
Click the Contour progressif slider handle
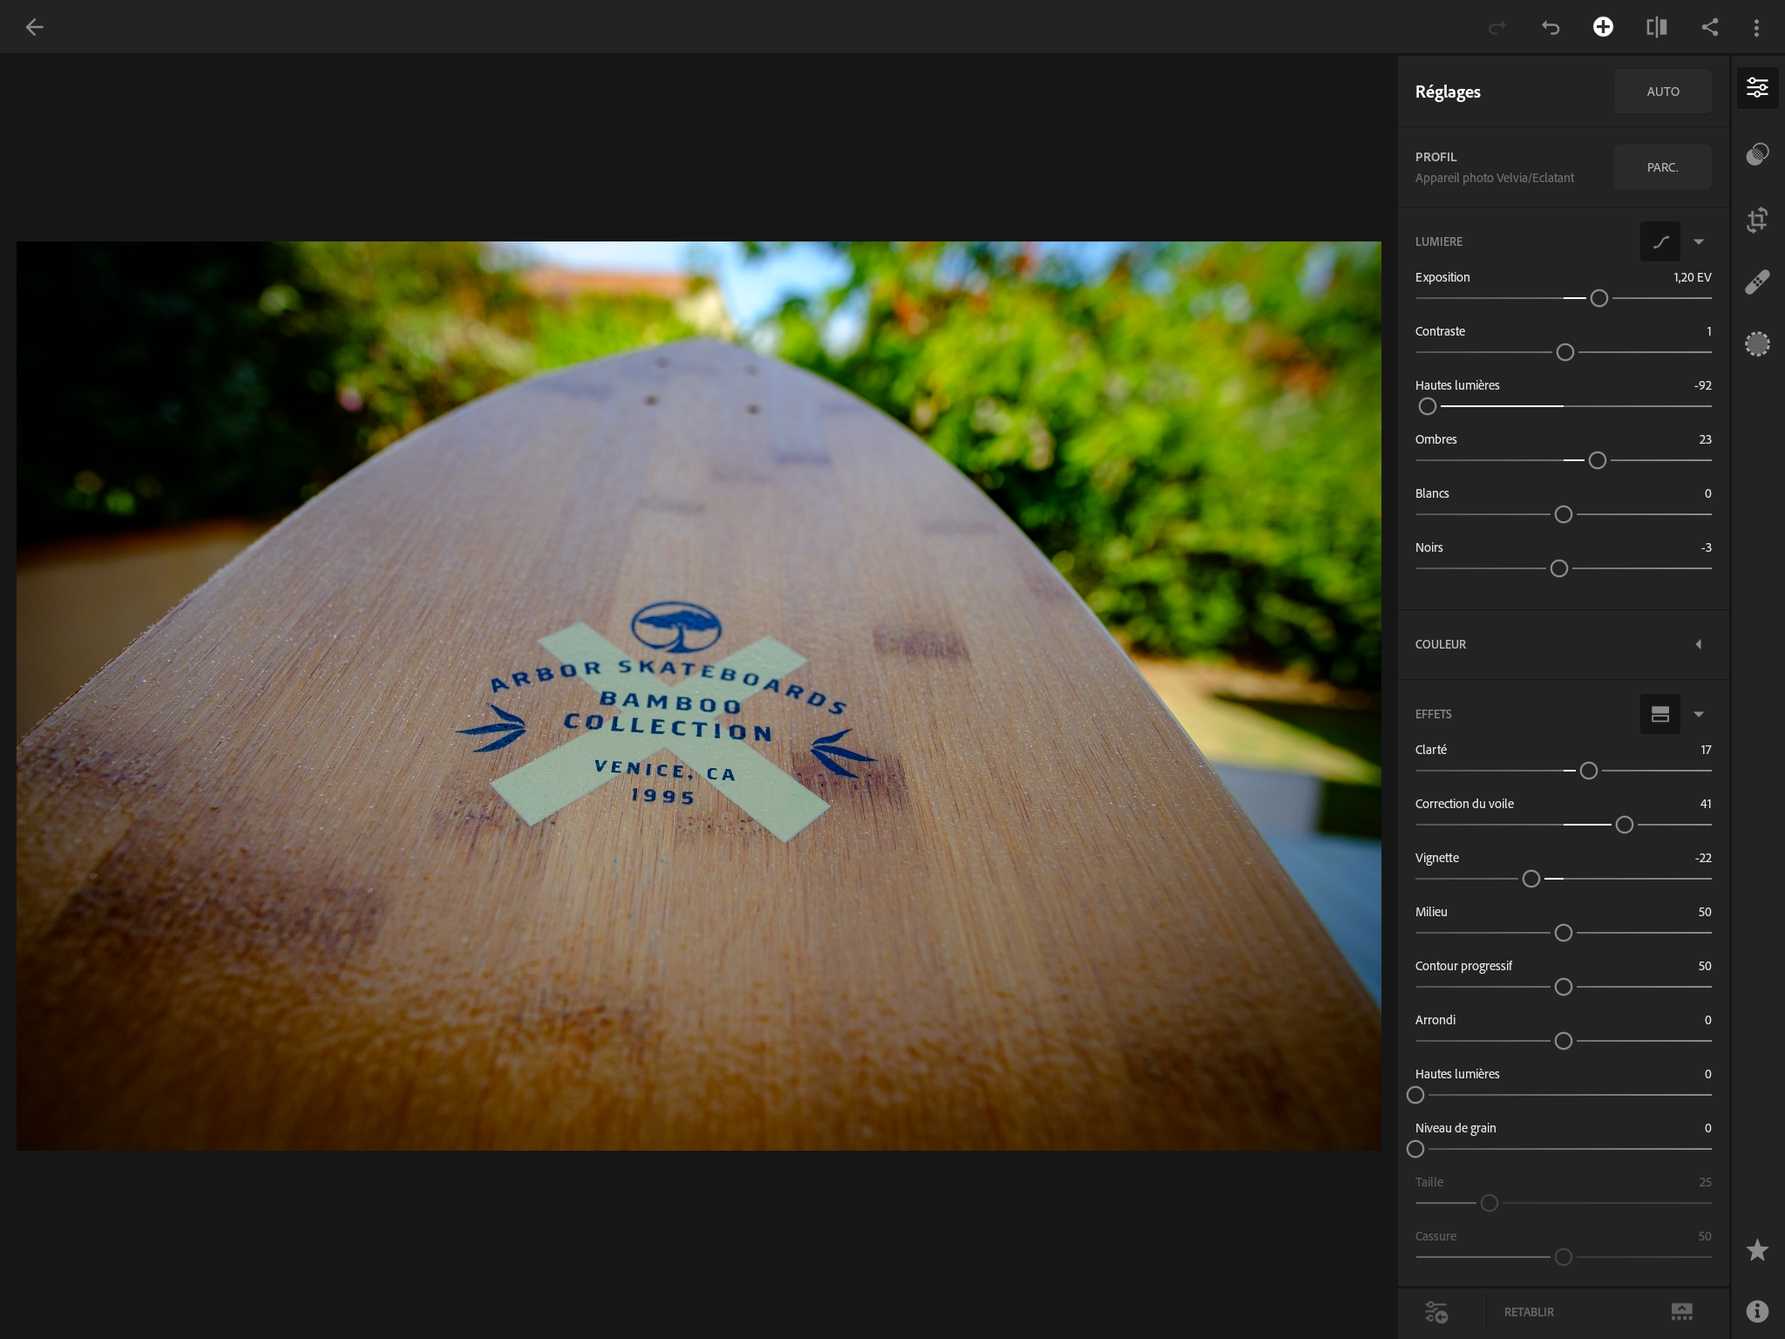pyautogui.click(x=1564, y=987)
